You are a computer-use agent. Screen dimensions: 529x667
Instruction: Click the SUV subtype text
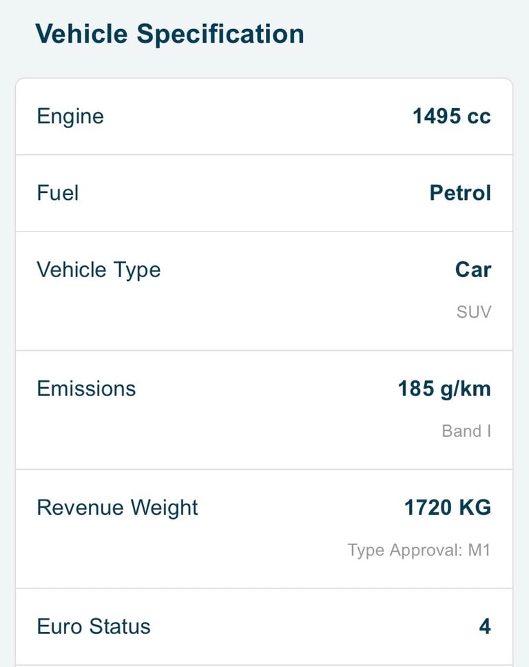tap(474, 312)
